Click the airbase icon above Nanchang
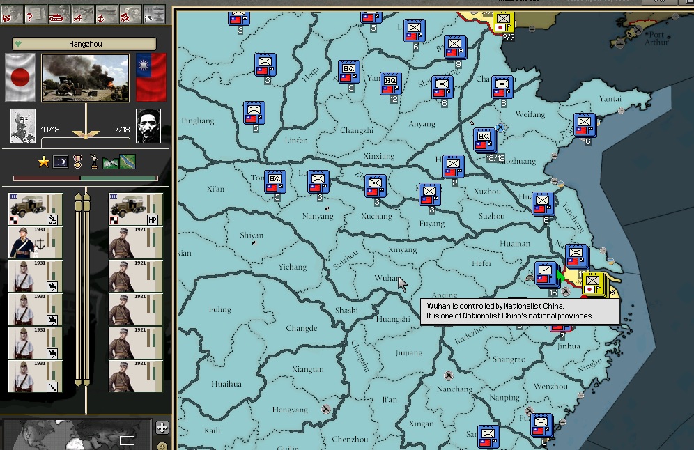Viewport: 694px width, 450px height. [448, 375]
